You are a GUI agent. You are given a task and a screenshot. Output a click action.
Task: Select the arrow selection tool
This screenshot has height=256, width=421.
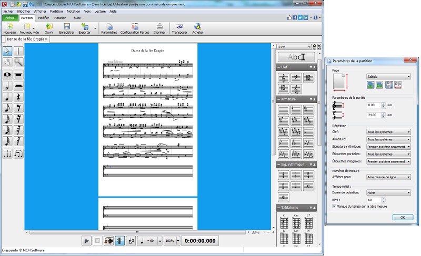click(x=7, y=51)
